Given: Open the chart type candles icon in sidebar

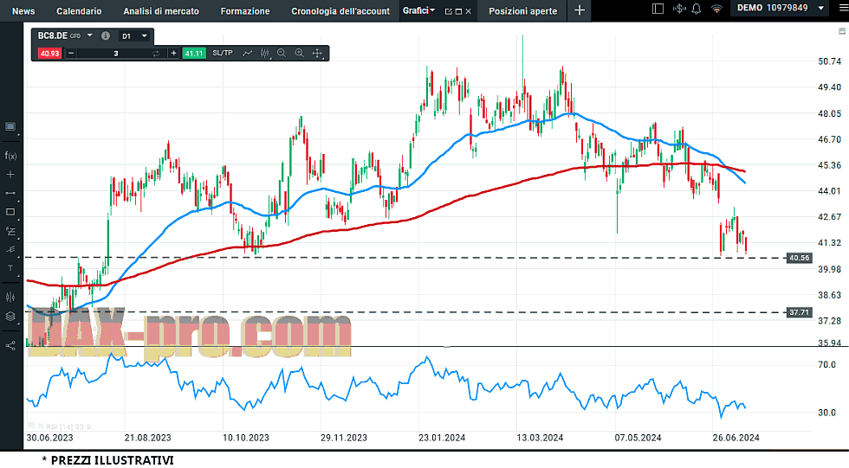Looking at the screenshot, I should (x=10, y=298).
